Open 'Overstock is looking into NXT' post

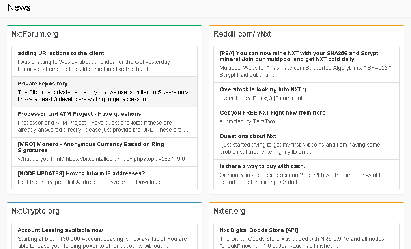(263, 89)
